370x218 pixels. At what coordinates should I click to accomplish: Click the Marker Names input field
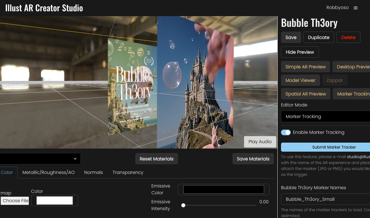pos(325,199)
